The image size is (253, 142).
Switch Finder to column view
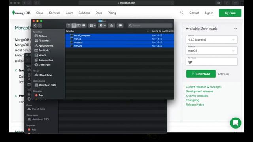tap(79, 25)
